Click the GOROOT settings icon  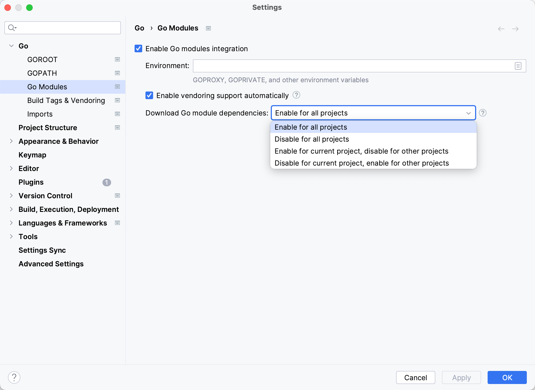coord(118,59)
